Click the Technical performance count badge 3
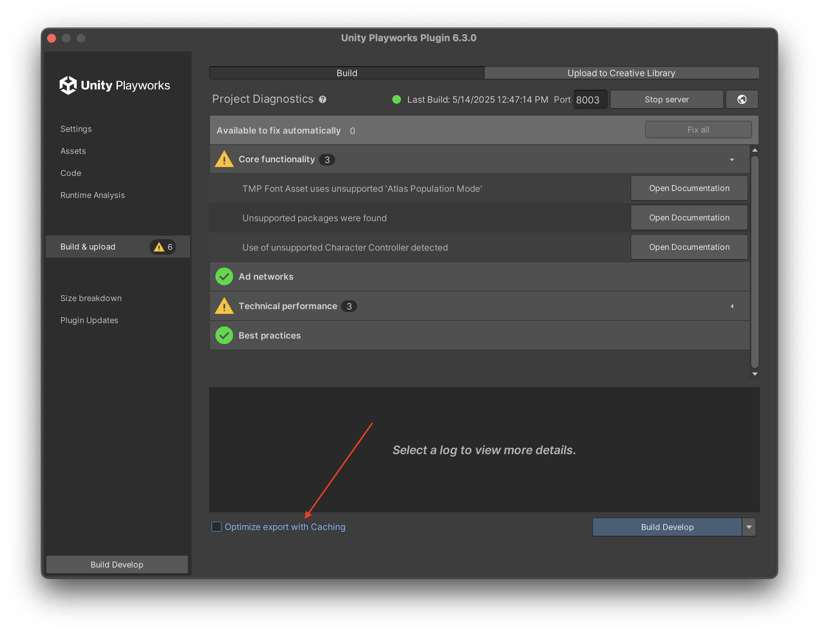819x633 pixels. pyautogui.click(x=349, y=306)
